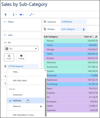Select the SUM(Sales) pill
Image resolution: width=100 pixels, height=118 pixels.
click(x=73, y=22)
